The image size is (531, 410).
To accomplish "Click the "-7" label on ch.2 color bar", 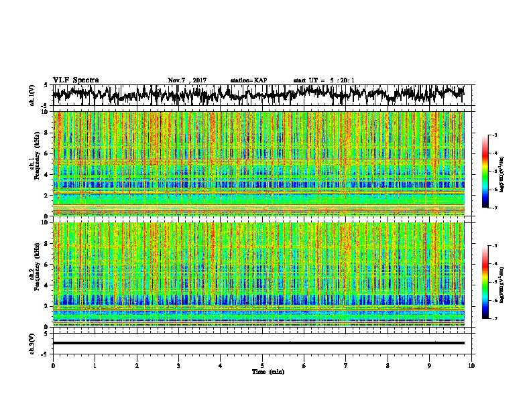I will [495, 318].
